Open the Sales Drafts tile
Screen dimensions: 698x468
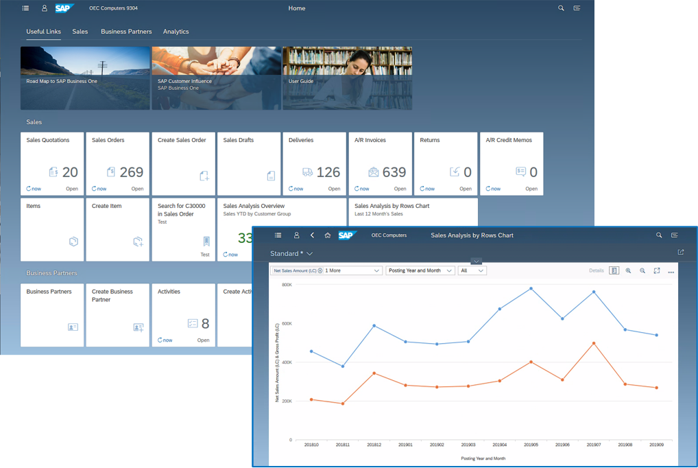coord(249,163)
